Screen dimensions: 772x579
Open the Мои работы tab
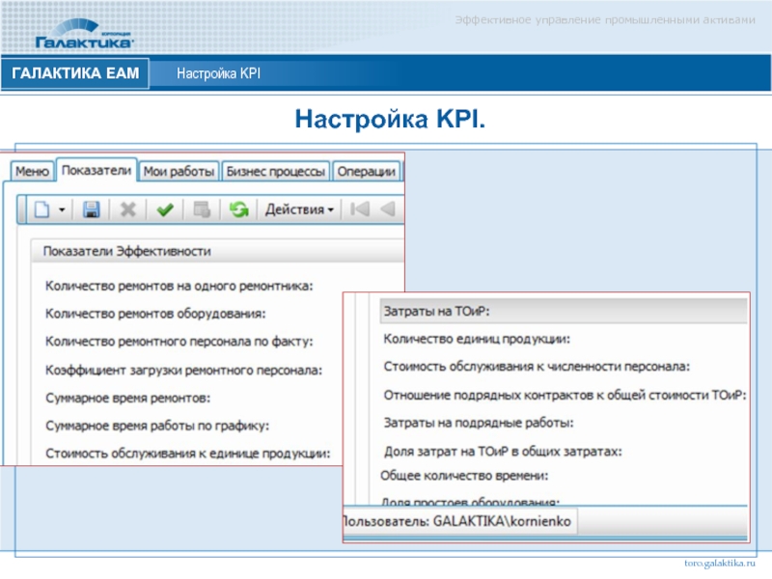coord(179,171)
